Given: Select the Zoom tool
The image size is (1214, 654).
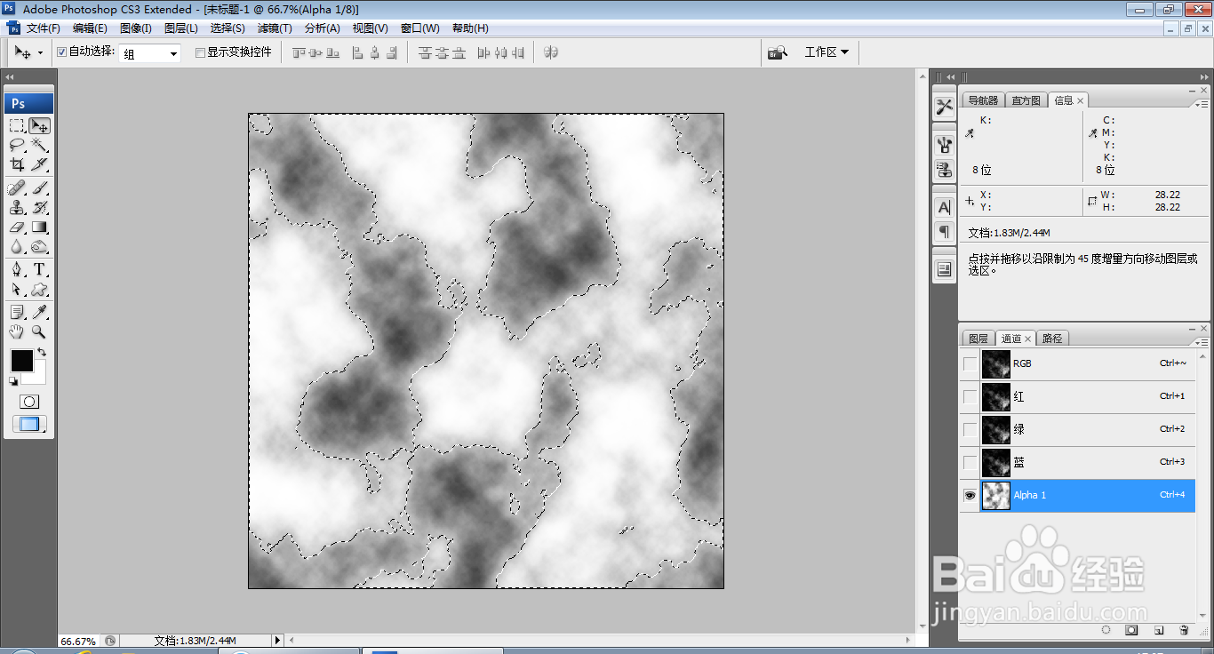Looking at the screenshot, I should 39,332.
